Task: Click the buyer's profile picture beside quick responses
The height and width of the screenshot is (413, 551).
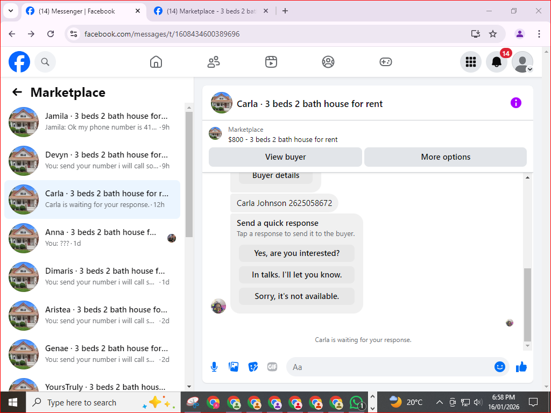Action: click(x=218, y=306)
